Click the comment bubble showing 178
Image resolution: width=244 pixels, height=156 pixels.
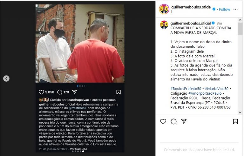click(60, 92)
